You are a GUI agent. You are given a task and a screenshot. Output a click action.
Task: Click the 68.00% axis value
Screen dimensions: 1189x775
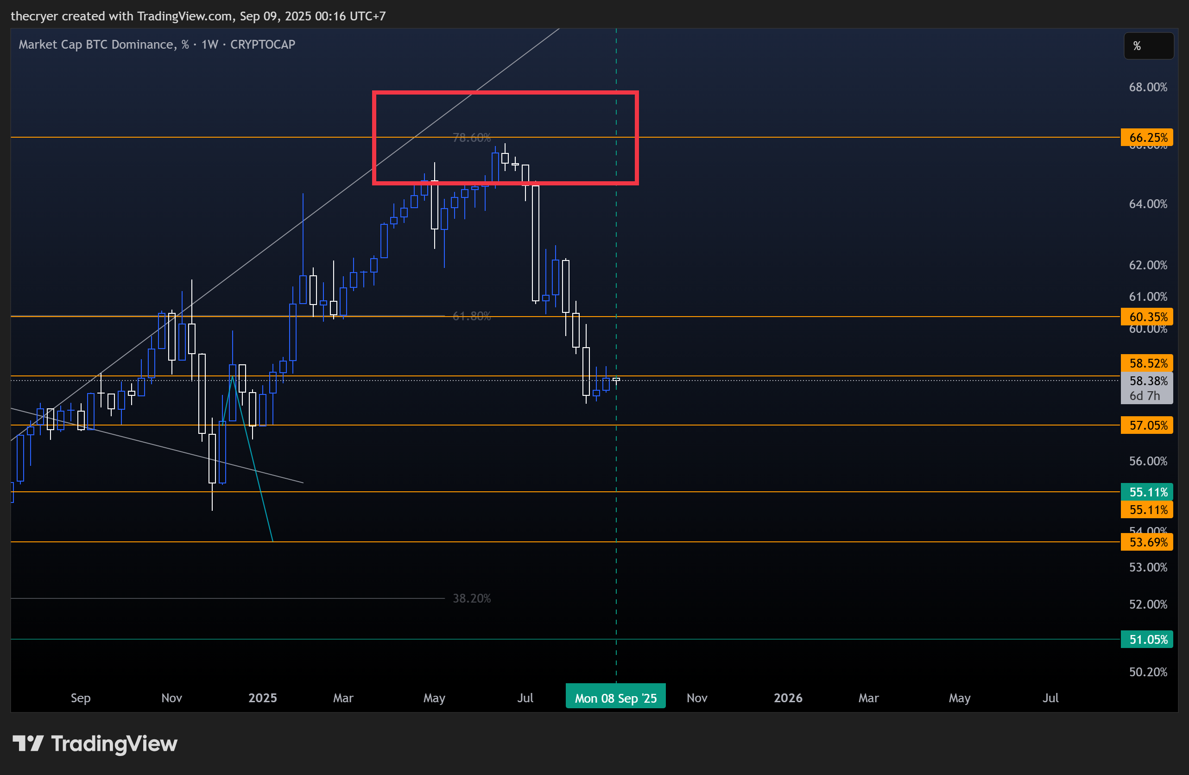click(1148, 87)
